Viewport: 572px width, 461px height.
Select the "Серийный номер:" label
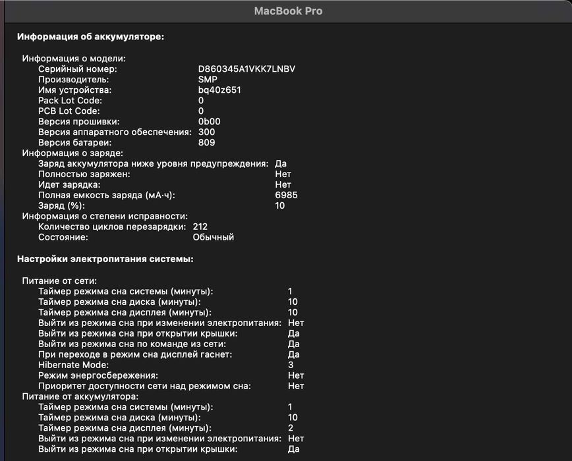coord(78,69)
